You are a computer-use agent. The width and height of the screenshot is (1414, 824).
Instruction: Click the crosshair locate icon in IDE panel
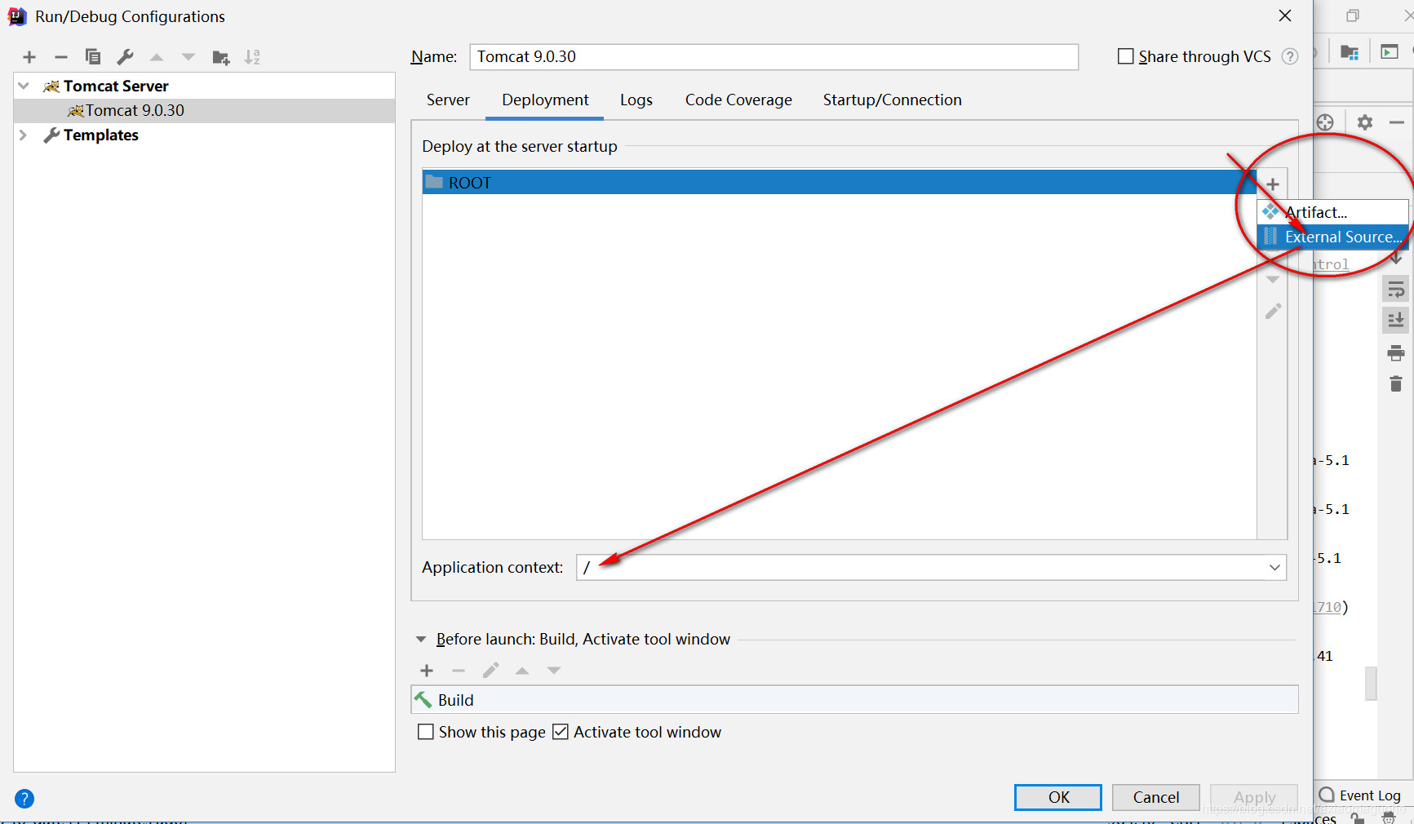tap(1325, 122)
